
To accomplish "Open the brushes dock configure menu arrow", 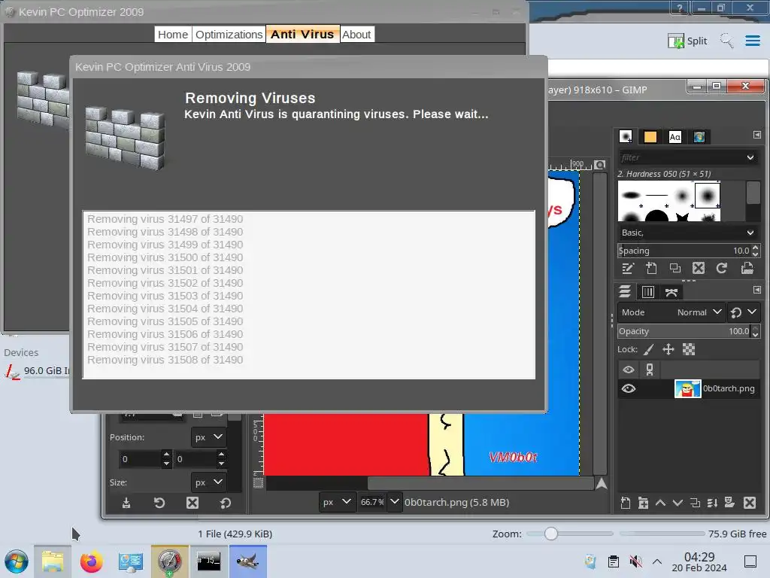I will pos(756,135).
